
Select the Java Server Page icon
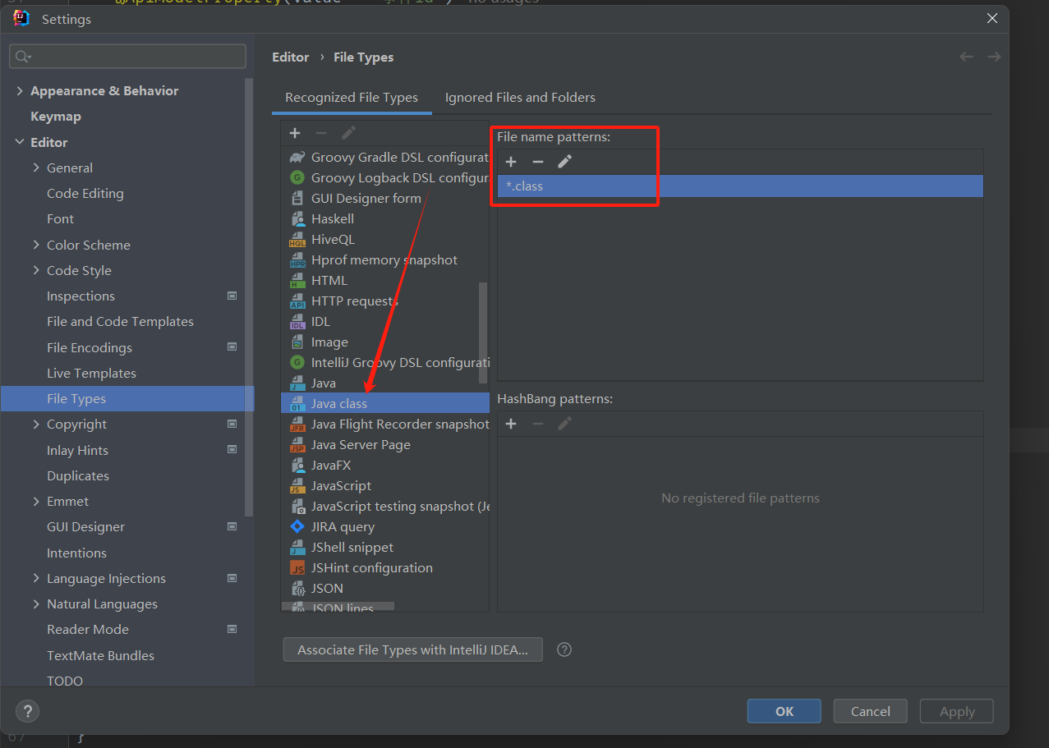(297, 445)
